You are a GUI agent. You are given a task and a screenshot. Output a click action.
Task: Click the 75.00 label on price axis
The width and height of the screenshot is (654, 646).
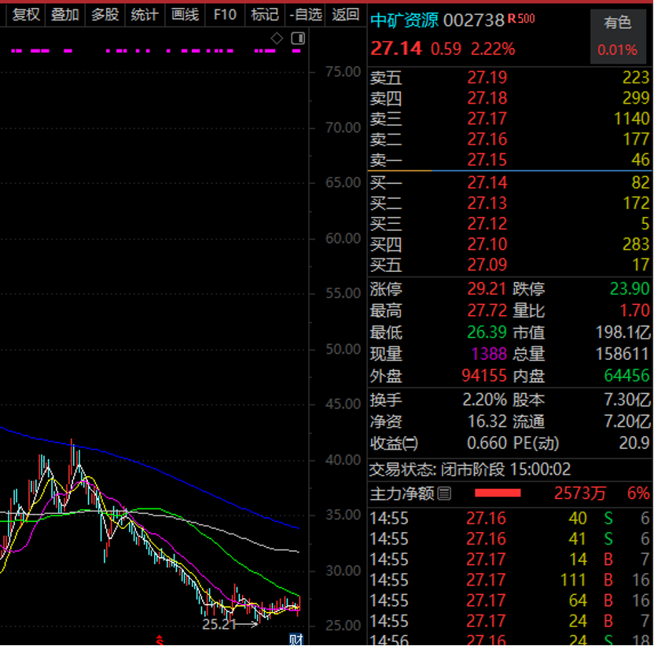point(343,72)
